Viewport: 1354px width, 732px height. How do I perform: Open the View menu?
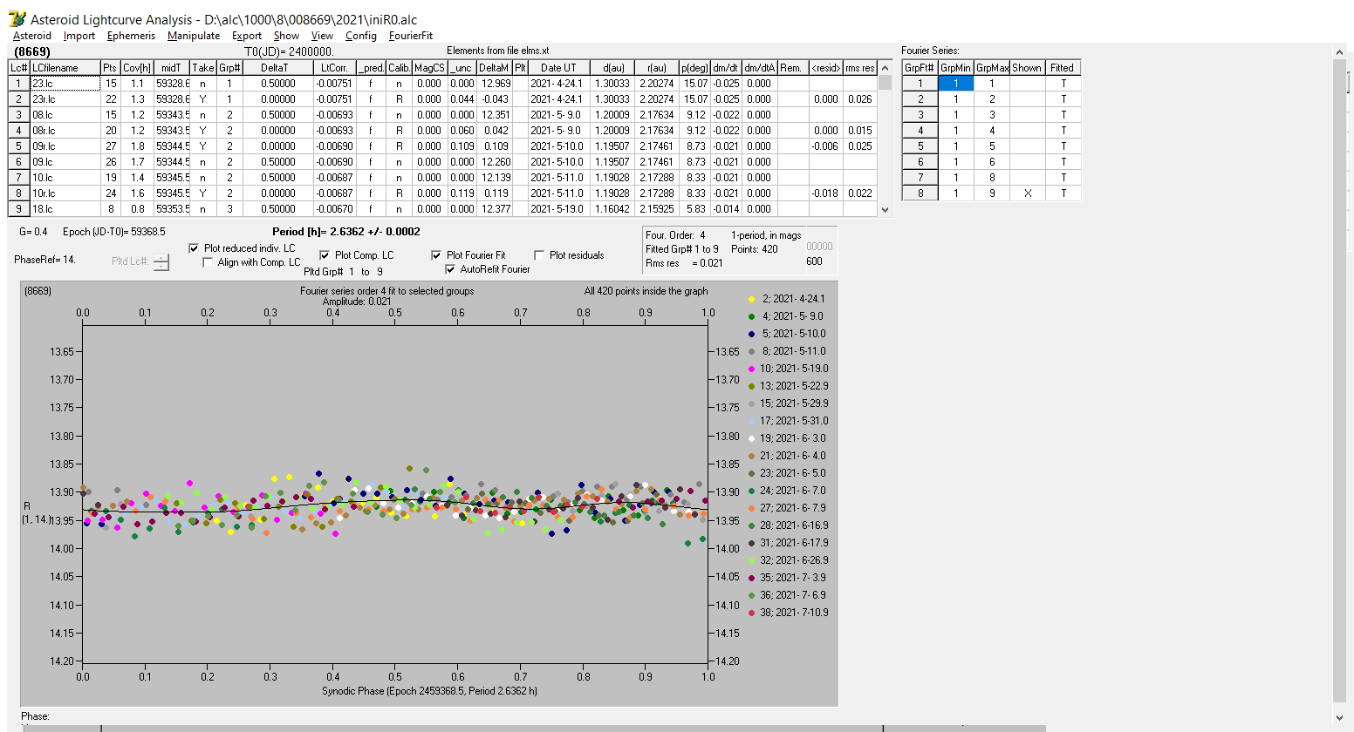(322, 36)
